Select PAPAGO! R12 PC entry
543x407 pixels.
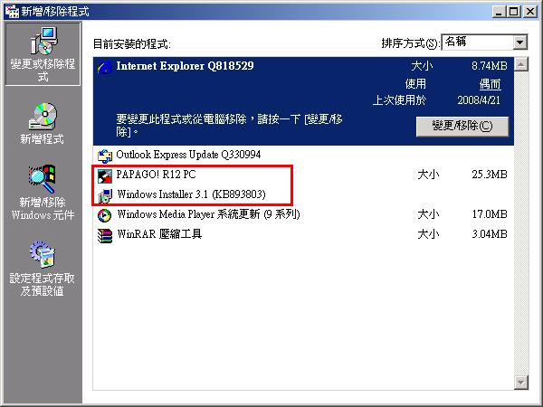(x=303, y=175)
